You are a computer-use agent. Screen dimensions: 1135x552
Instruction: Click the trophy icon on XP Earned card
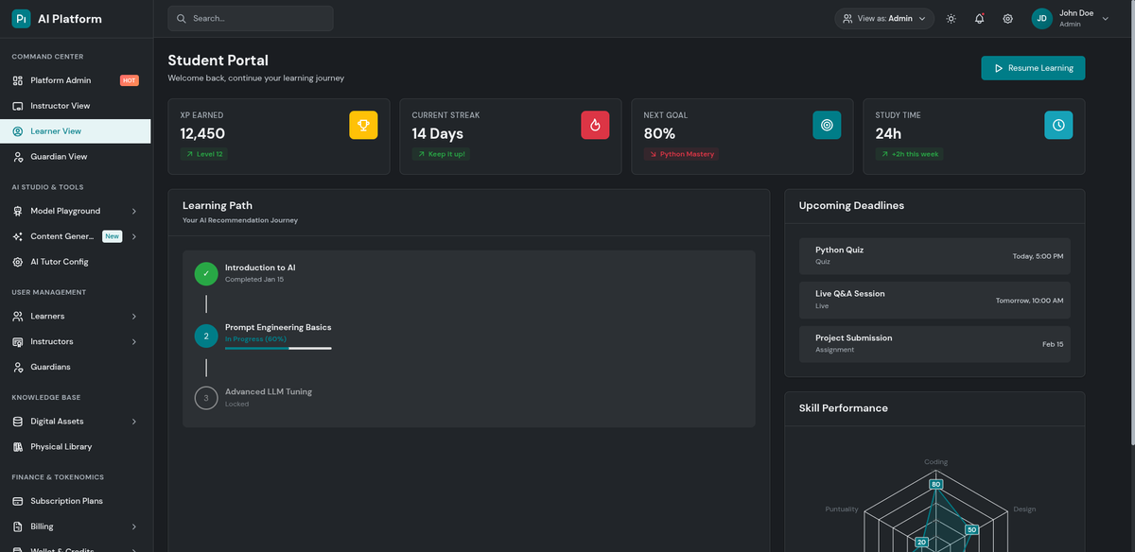(363, 124)
